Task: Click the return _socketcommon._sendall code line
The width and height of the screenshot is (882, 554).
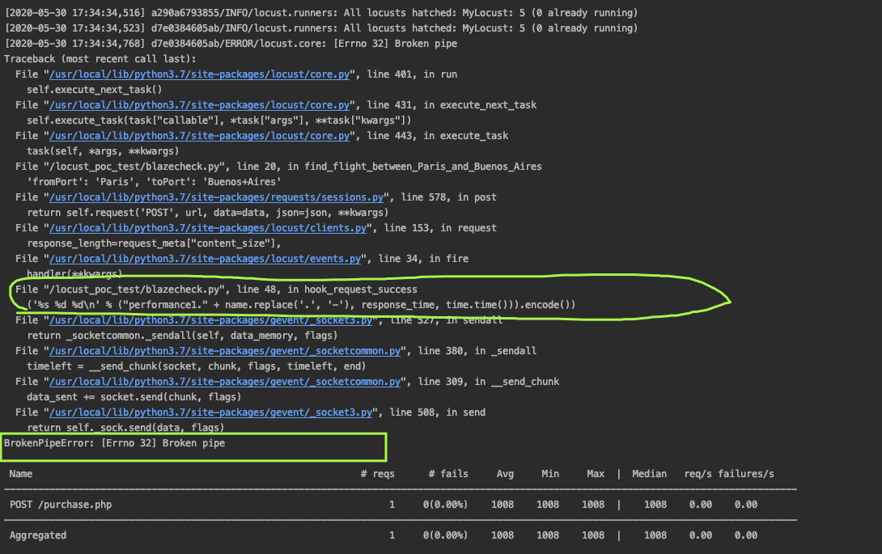Action: click(x=182, y=336)
